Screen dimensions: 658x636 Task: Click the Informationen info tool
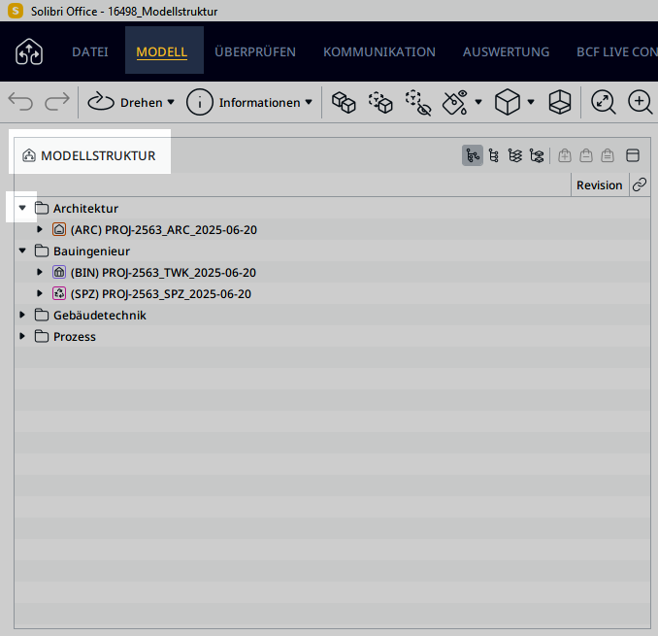click(x=244, y=102)
